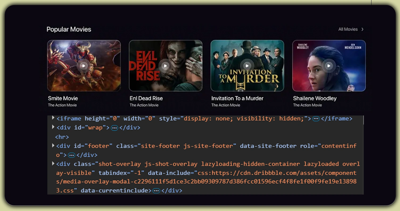
Task: Expand the shot-overlay div node
Action: coord(53,164)
